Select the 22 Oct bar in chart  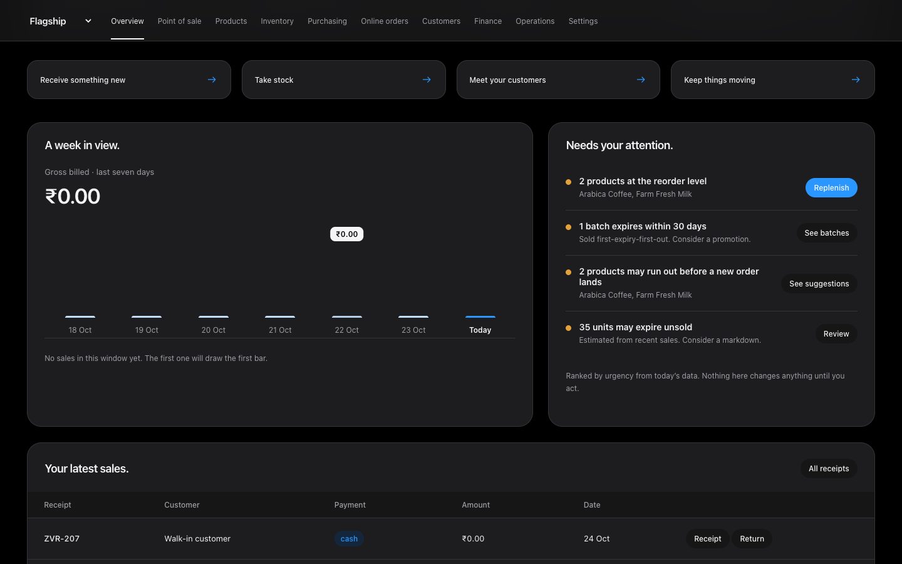click(347, 316)
